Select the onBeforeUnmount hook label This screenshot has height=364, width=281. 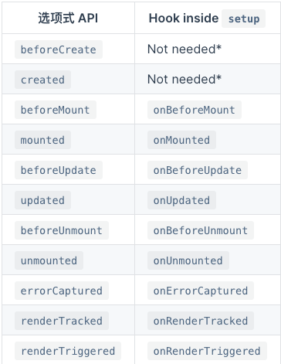[x=201, y=230]
